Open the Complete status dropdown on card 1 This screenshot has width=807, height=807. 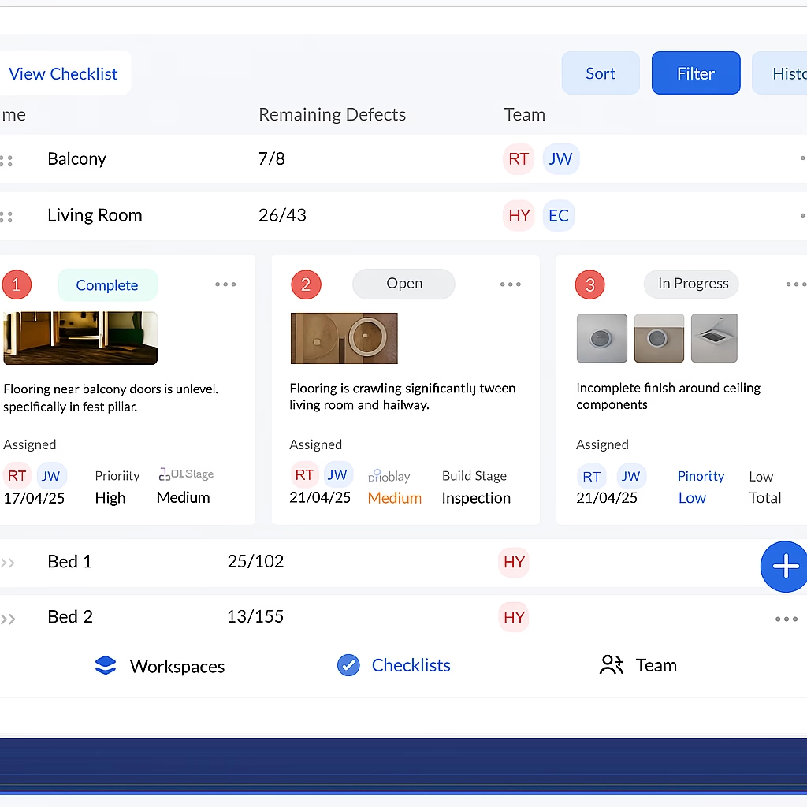107,285
